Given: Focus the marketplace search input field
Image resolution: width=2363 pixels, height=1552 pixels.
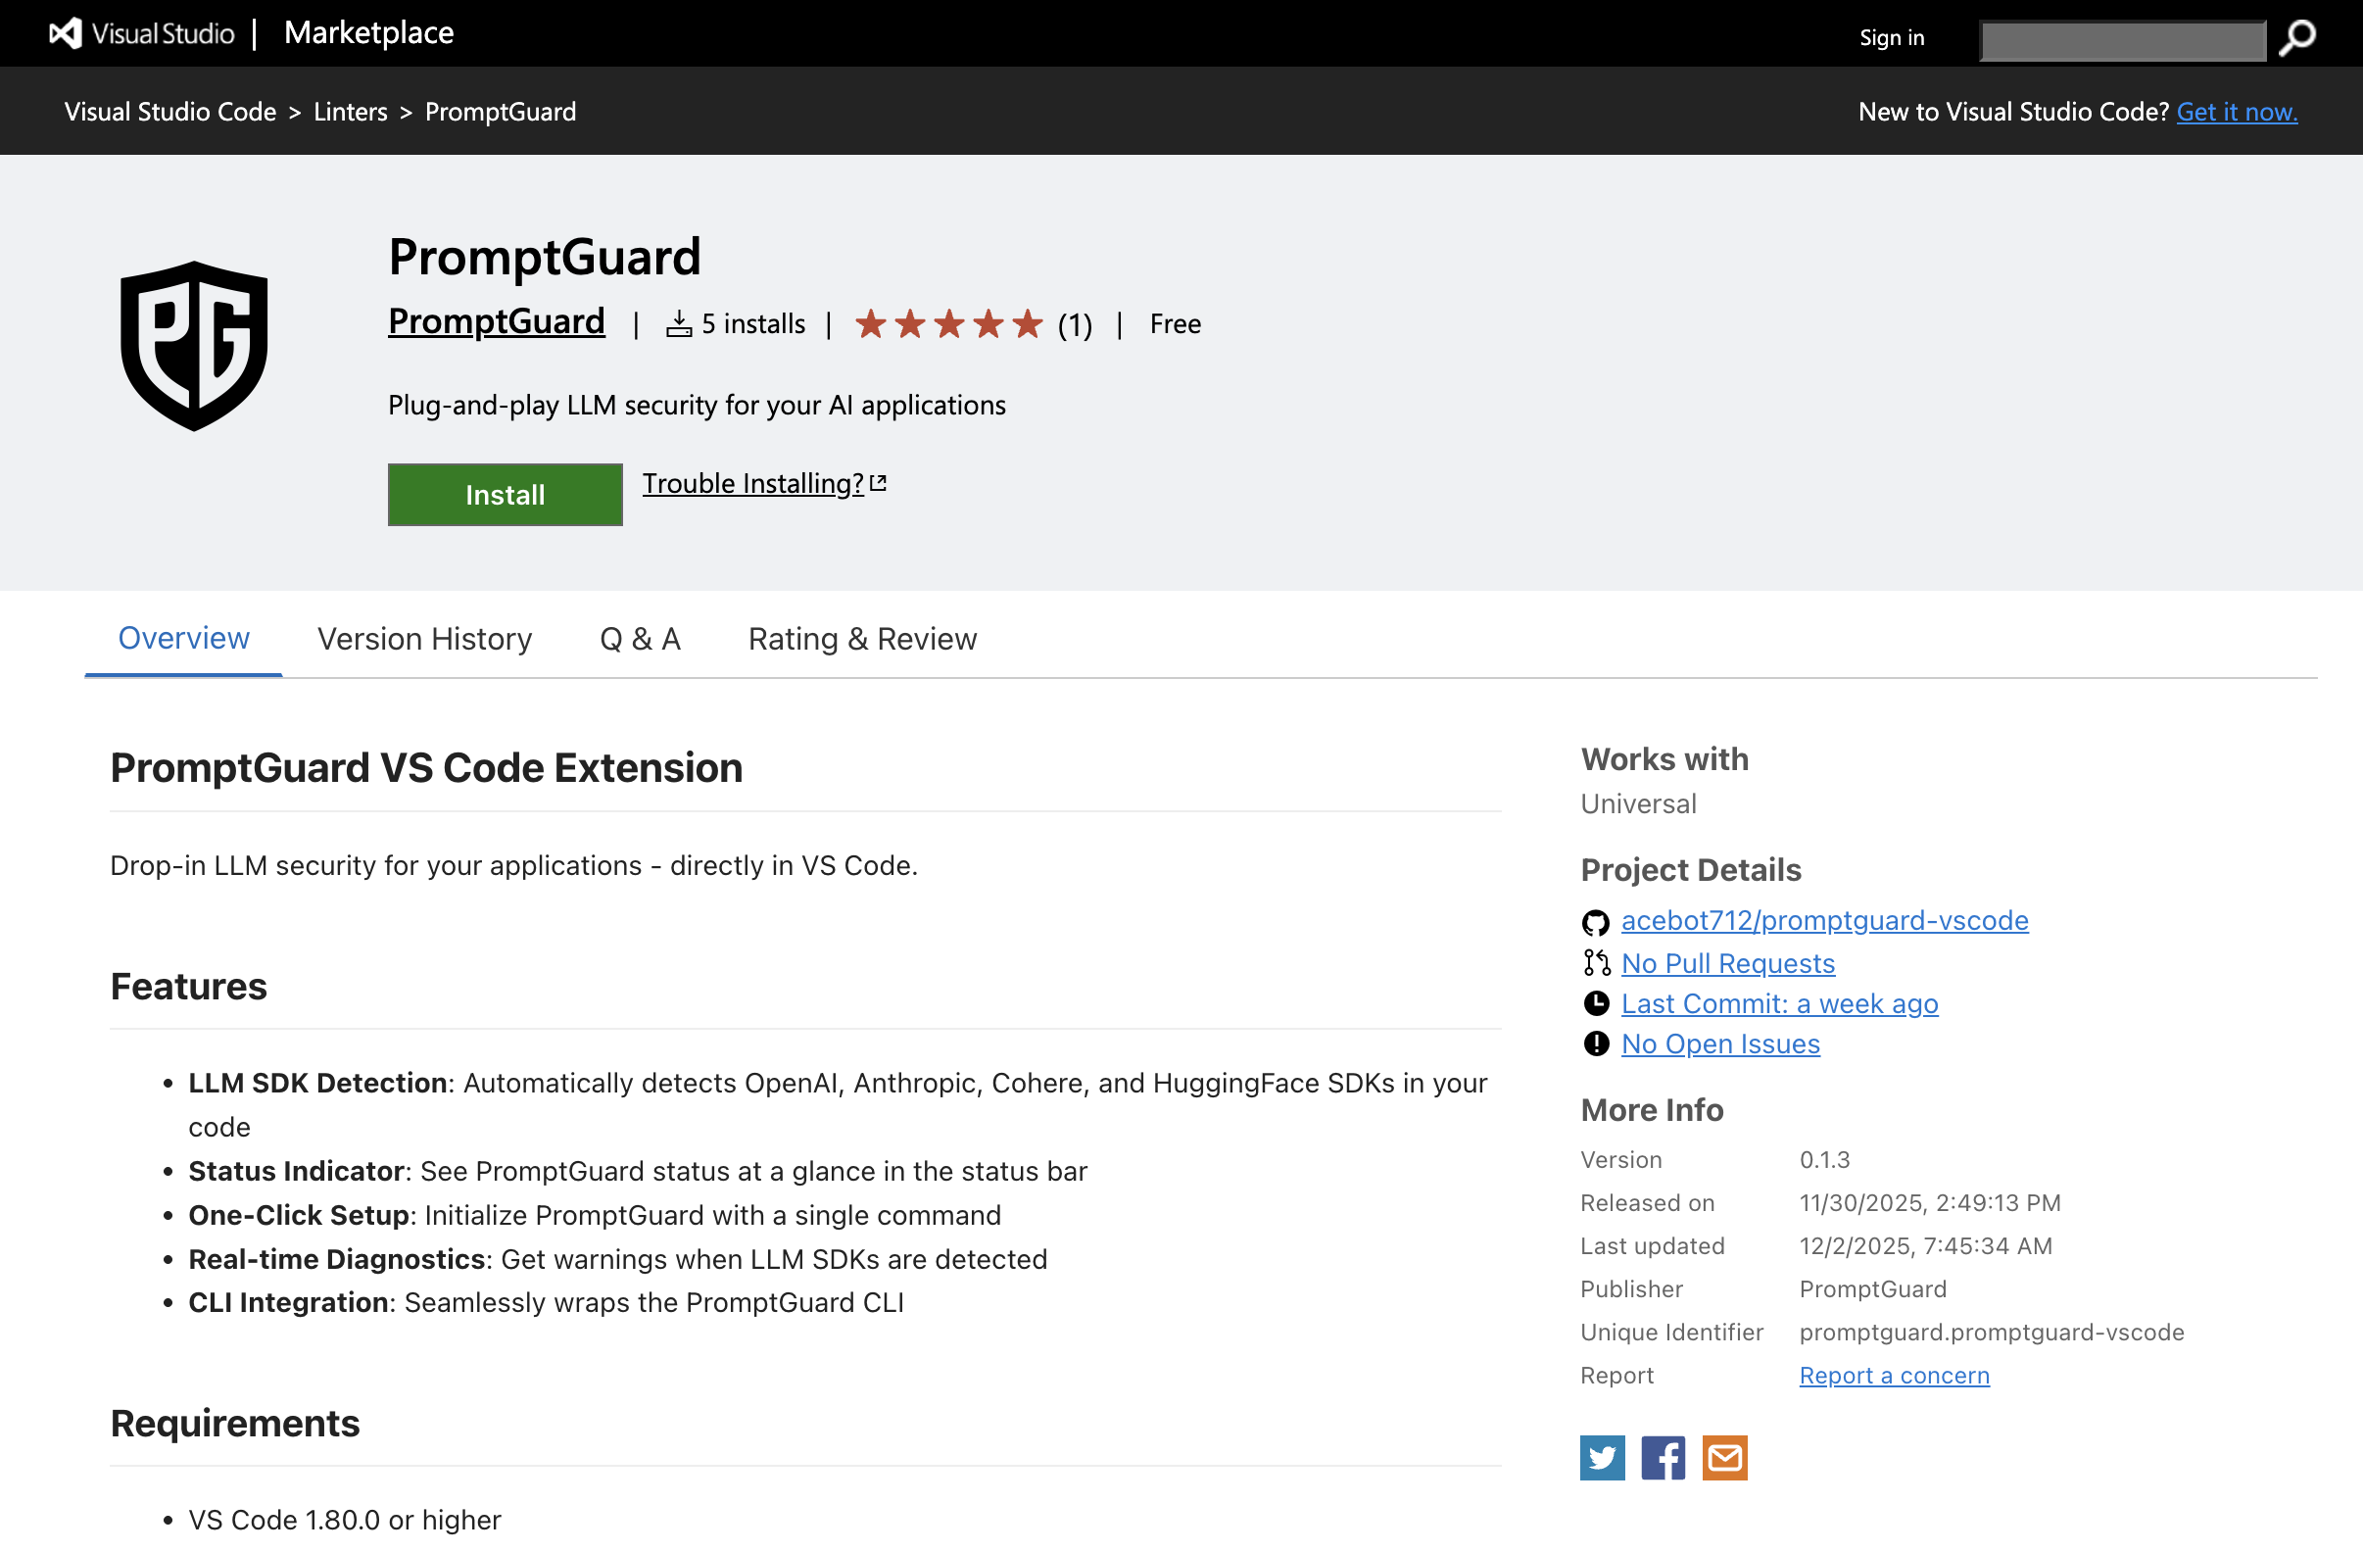Looking at the screenshot, I should [2123, 41].
